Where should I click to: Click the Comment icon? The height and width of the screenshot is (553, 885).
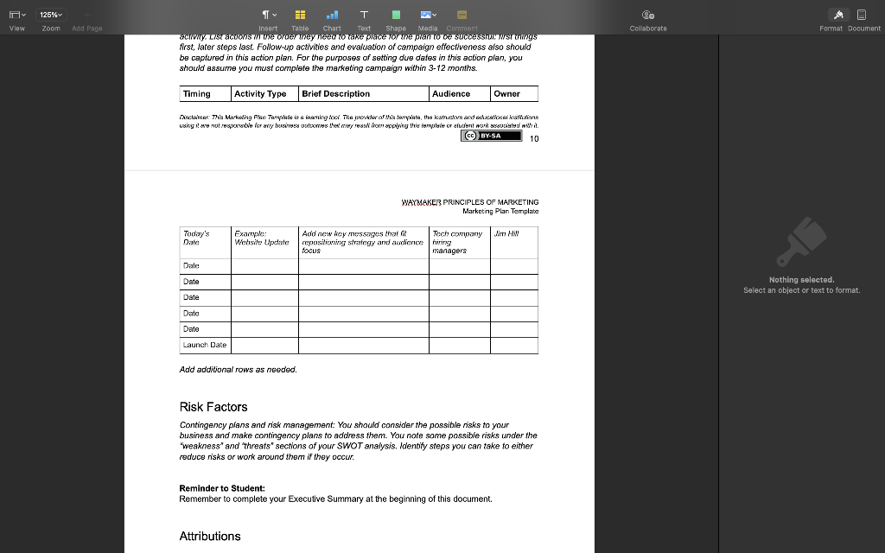click(461, 15)
